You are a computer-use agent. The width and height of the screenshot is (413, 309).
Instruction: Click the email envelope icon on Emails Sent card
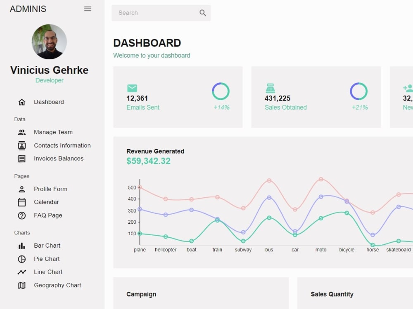(x=132, y=88)
